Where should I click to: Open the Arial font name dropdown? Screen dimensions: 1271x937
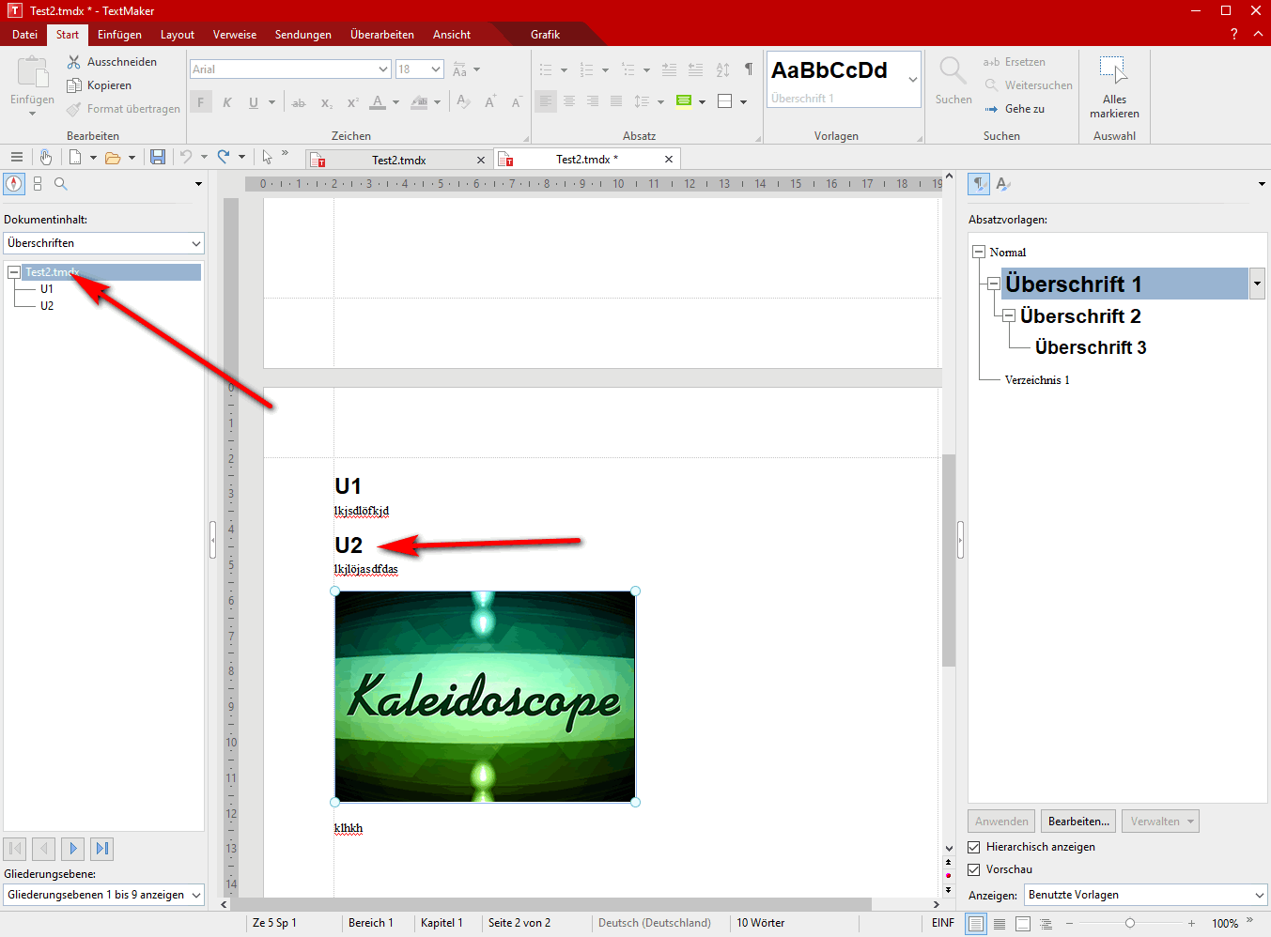click(x=383, y=69)
